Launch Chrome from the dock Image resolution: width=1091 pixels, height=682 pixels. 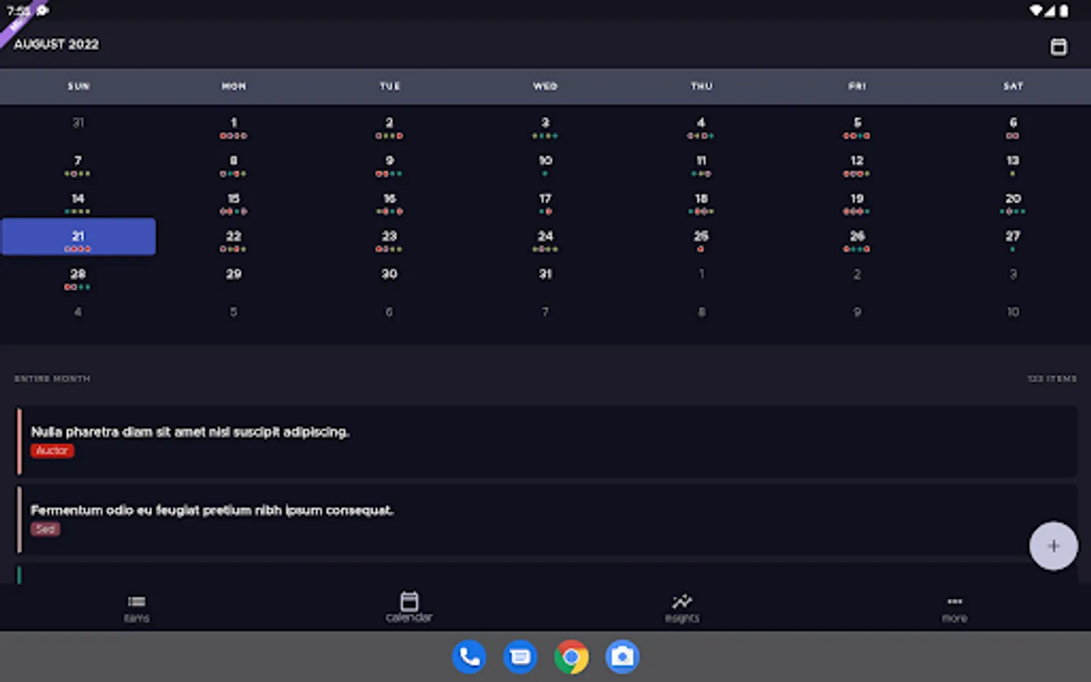tap(571, 656)
